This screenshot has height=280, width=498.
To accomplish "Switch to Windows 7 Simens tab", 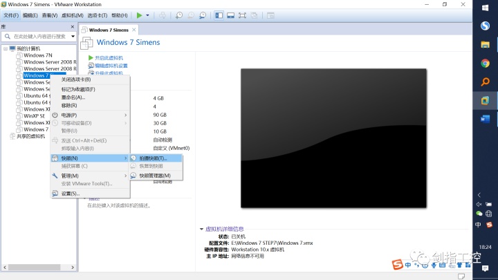I will (109, 30).
